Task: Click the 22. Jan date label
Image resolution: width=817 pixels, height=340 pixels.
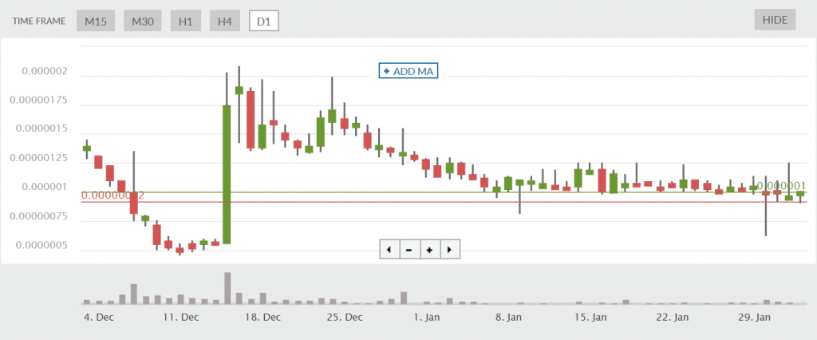Action: coord(673,317)
